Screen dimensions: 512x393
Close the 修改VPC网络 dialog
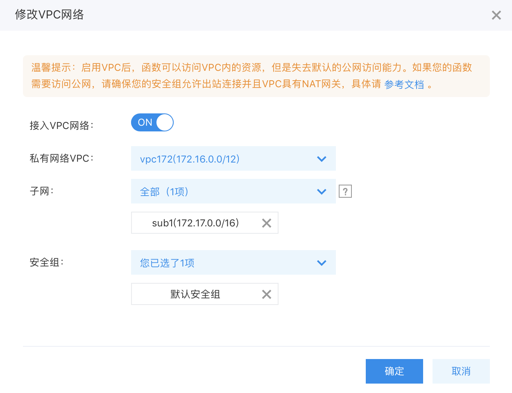(496, 15)
